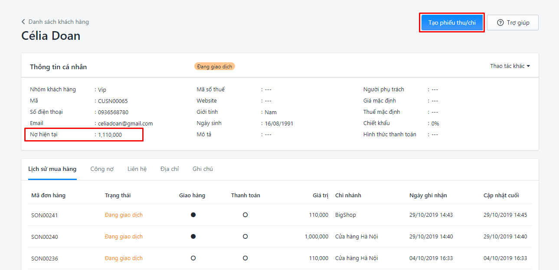Open the Trợ giúp help button

513,22
